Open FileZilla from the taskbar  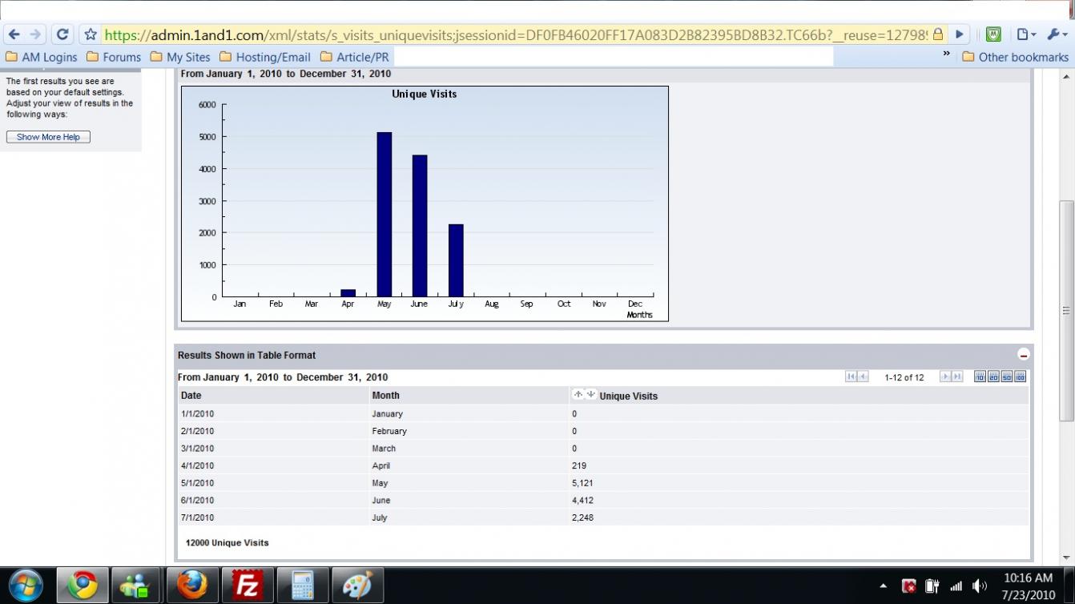(x=248, y=586)
